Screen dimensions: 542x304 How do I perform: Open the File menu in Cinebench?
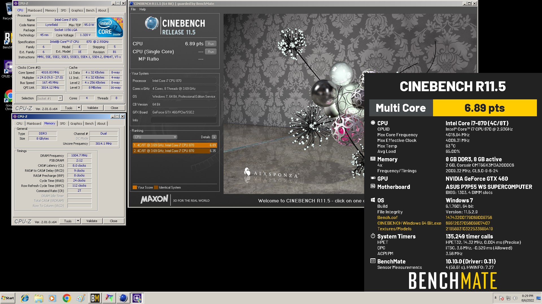(x=133, y=9)
